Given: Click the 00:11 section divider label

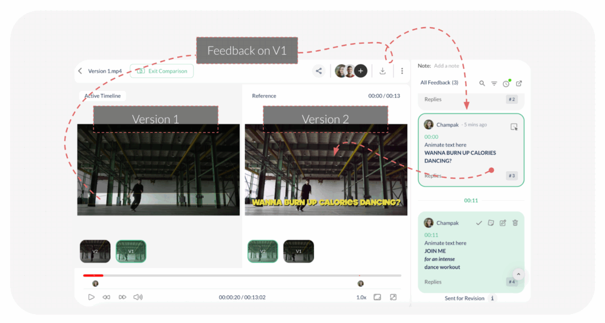Looking at the screenshot, I should 471,200.
